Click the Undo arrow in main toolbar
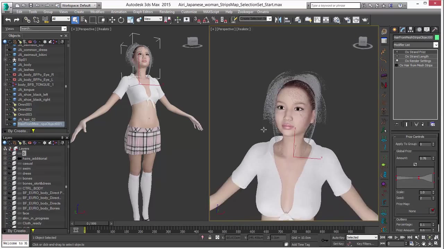This screenshot has height=249, width=444. [8, 20]
